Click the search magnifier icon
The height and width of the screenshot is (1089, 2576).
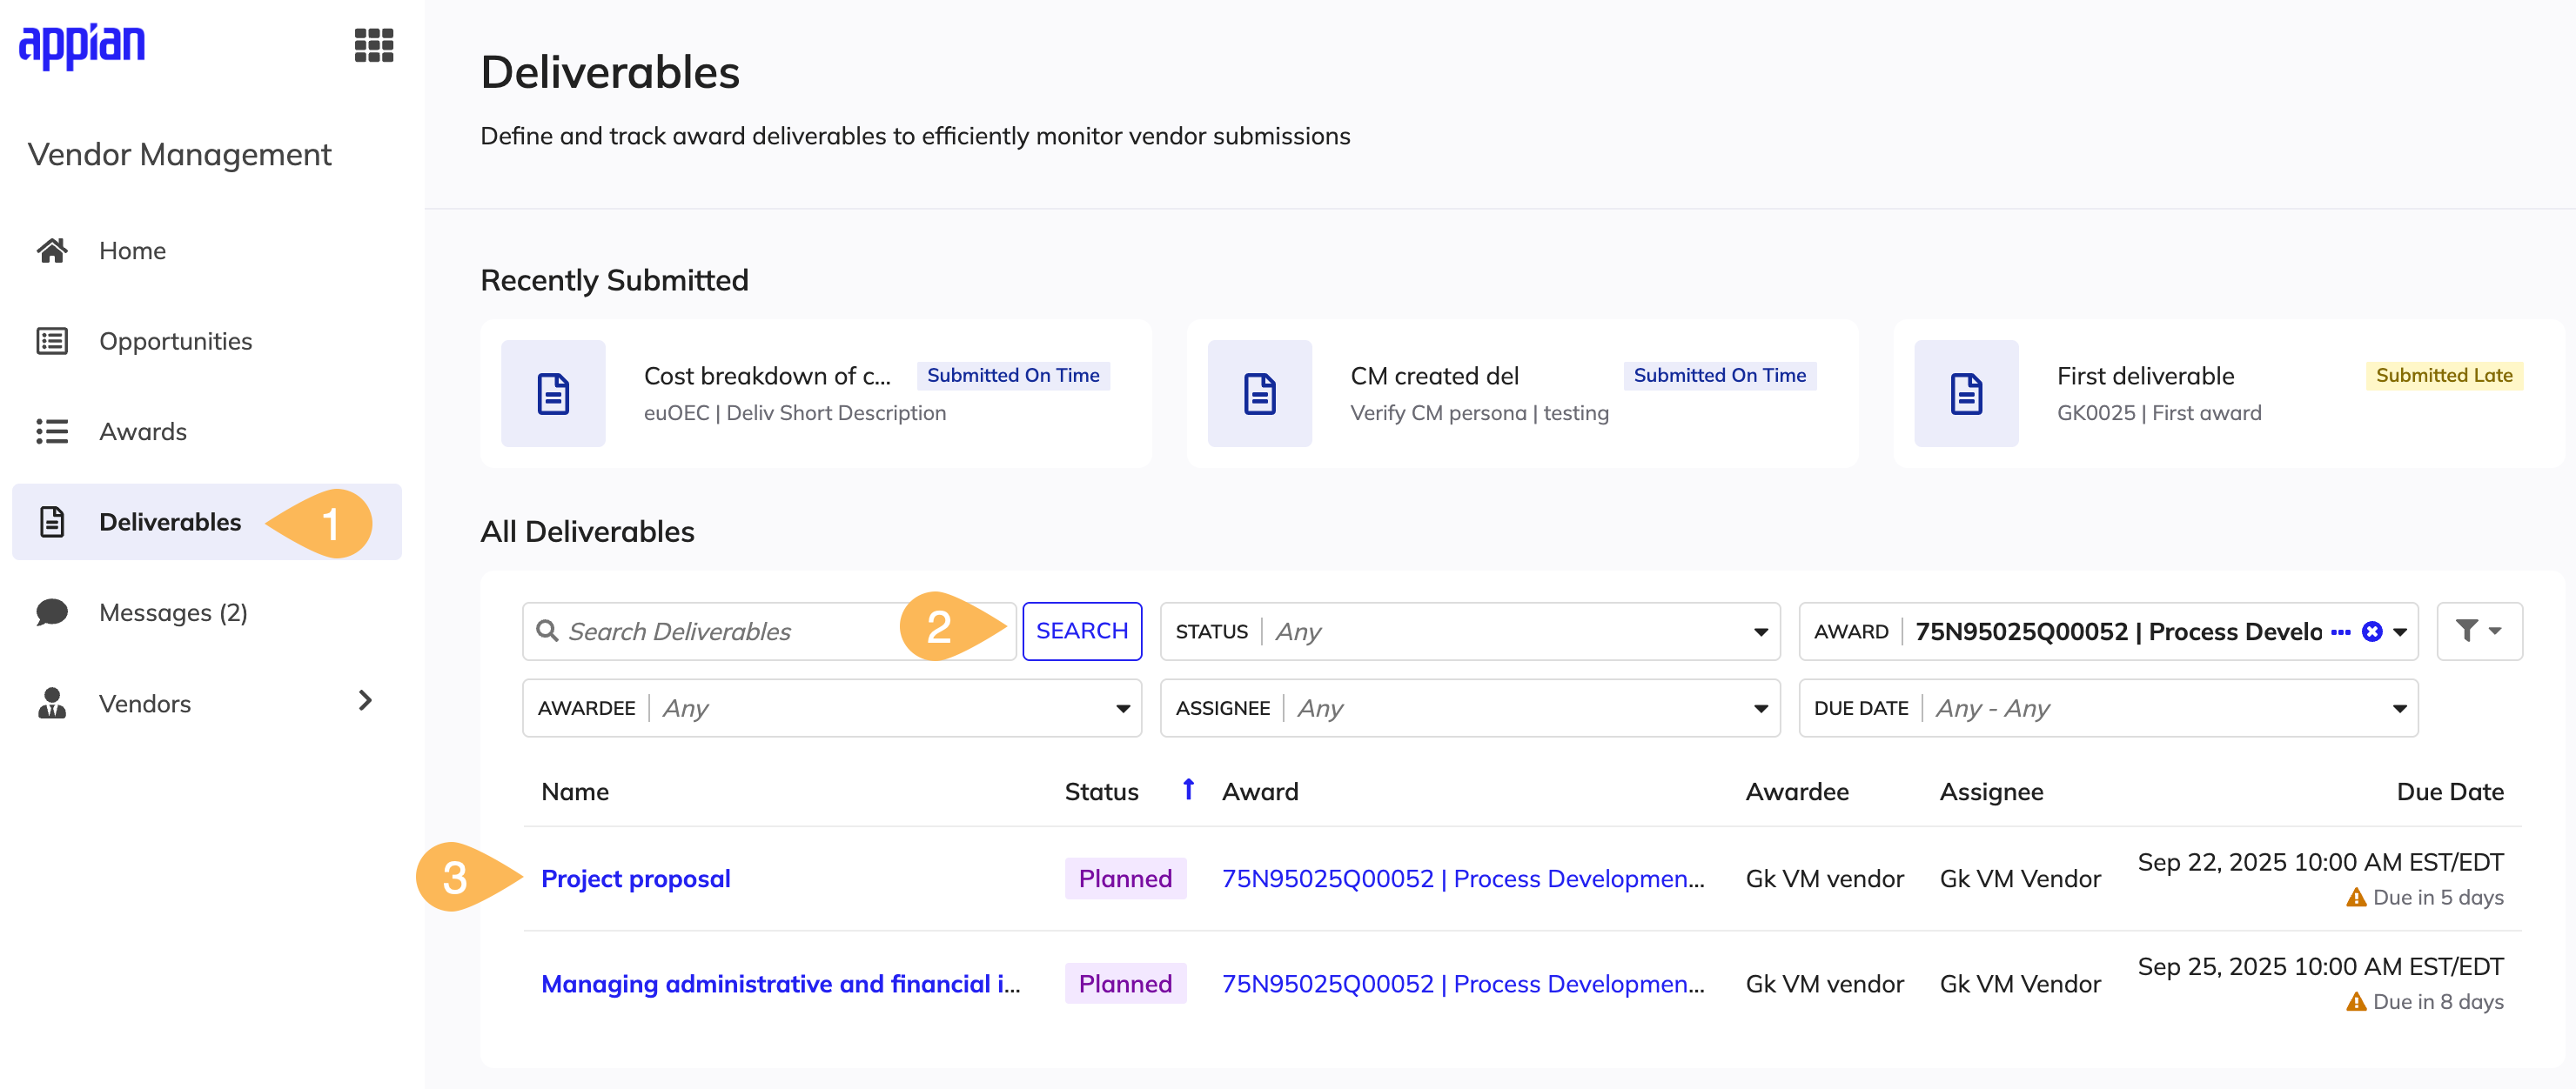click(547, 631)
